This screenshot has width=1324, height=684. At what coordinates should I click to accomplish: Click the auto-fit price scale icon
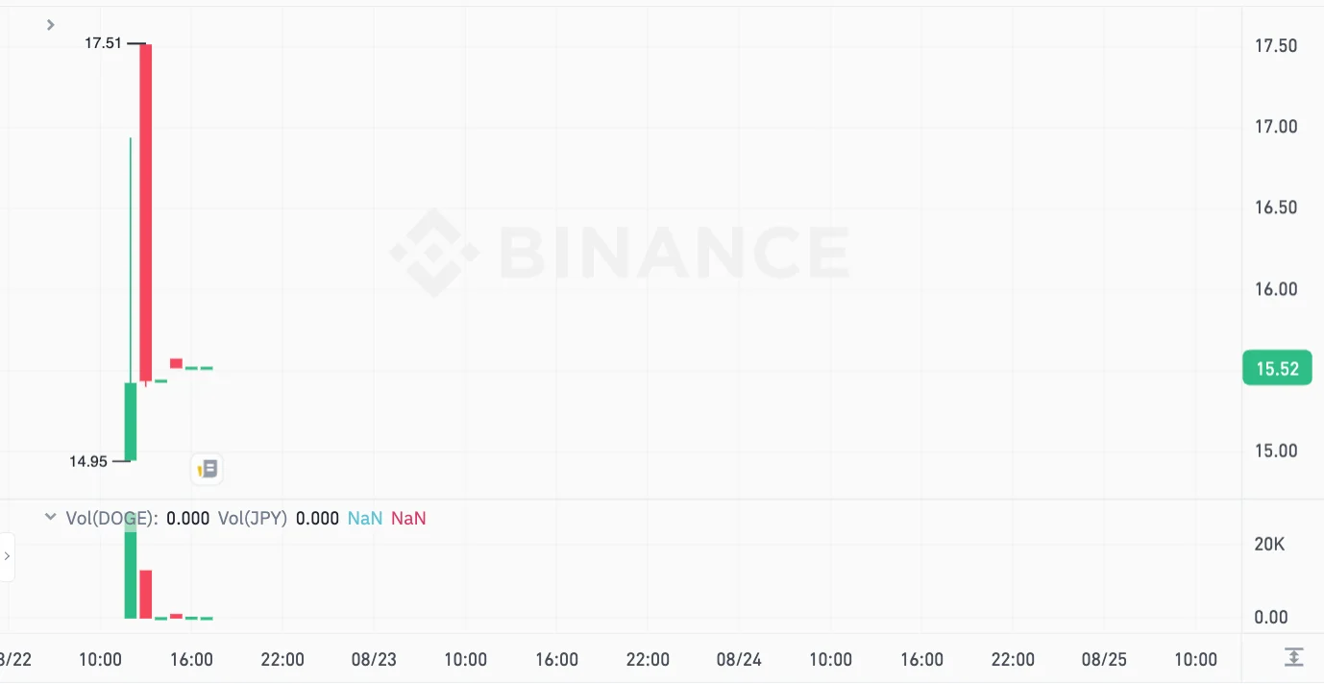1293,657
